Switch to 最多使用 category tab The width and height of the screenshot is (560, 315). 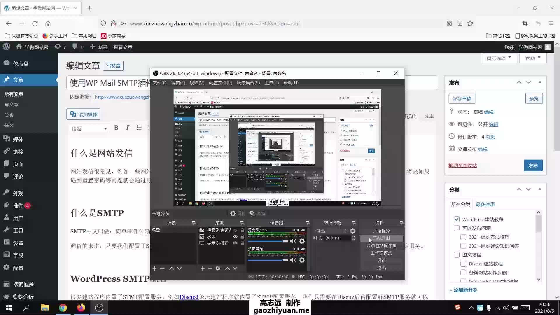(485, 204)
